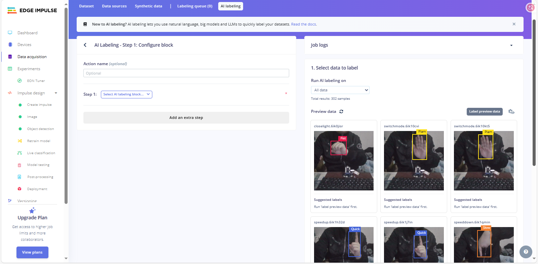Viewport: 538px width, 264px height.
Task: Open the speeddown.6ik1qmin sample image
Action: (x=484, y=245)
